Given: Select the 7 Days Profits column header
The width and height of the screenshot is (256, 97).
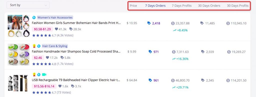Looking at the screenshot, I should click(182, 6).
